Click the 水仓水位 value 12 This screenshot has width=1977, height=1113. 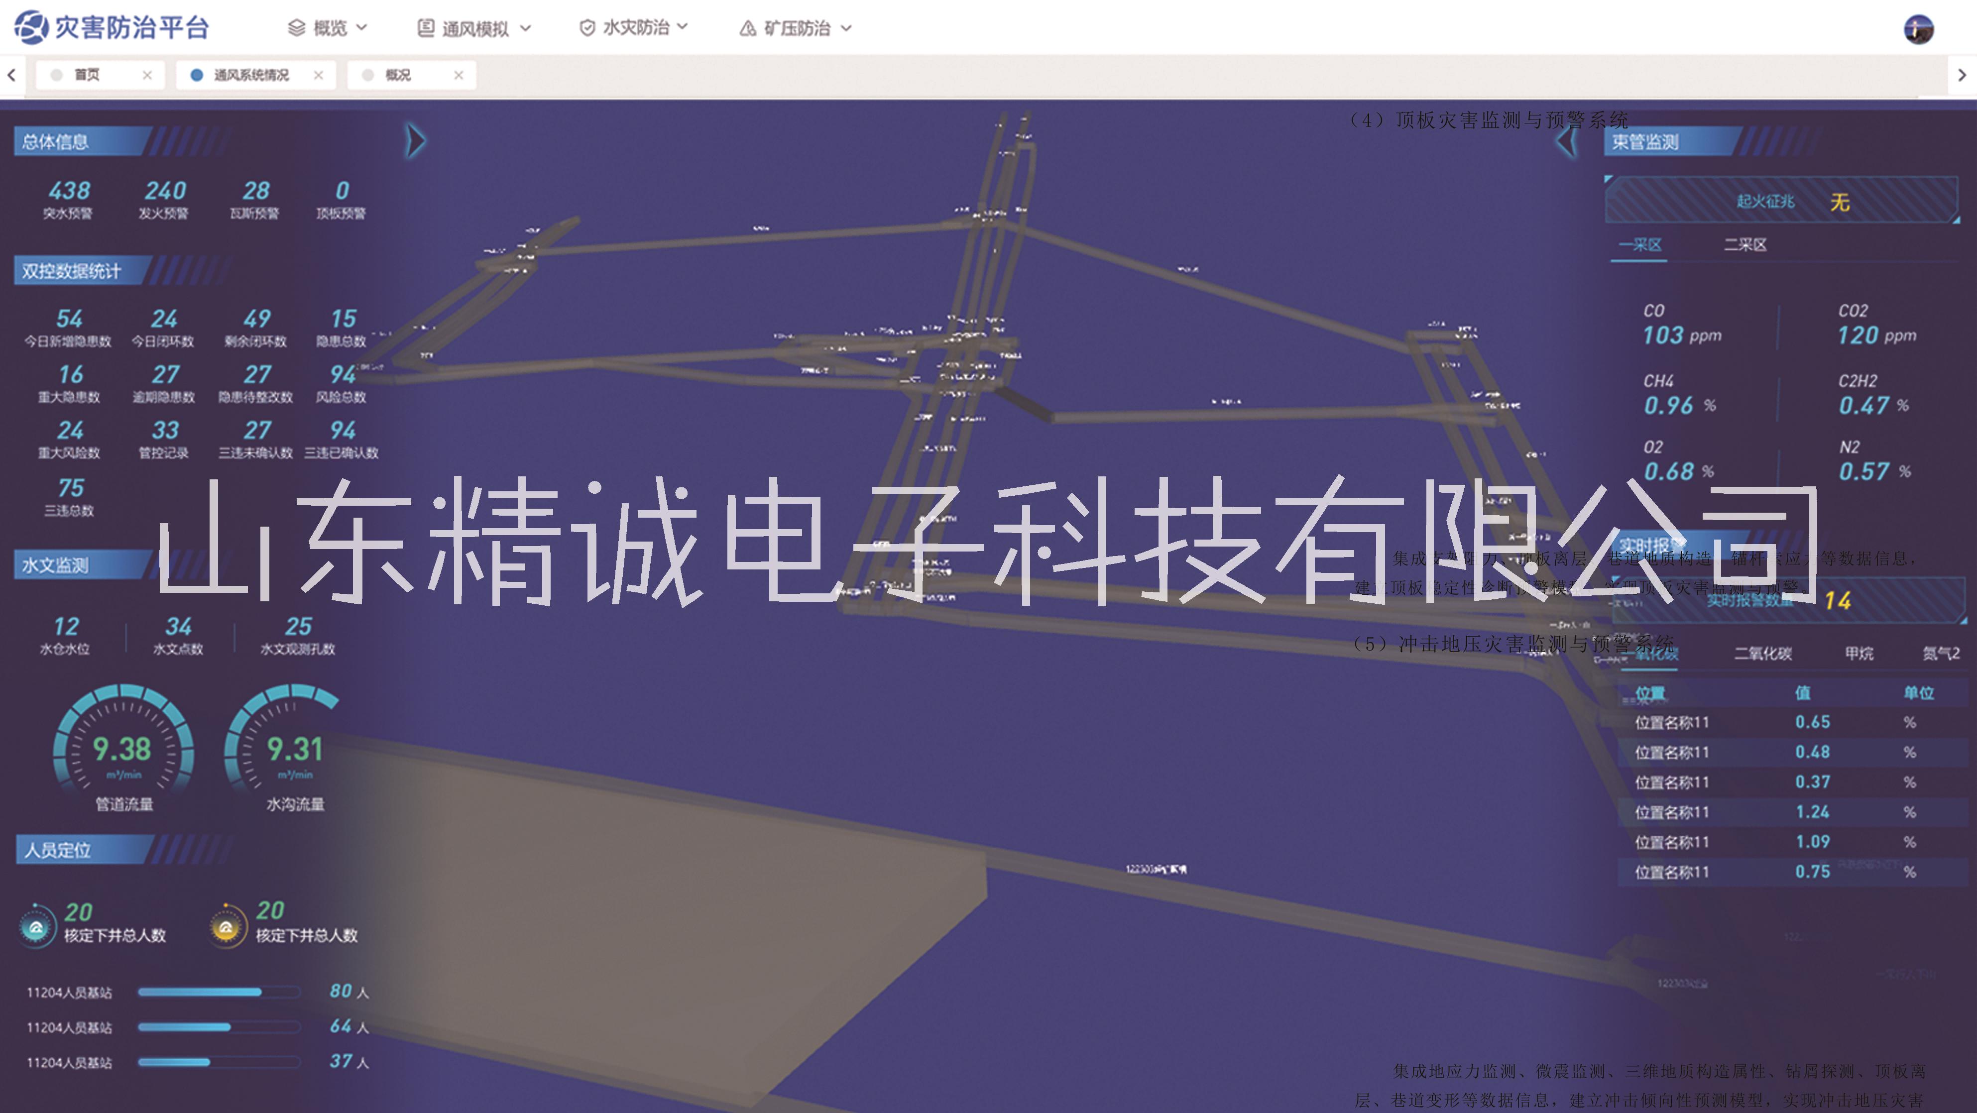pyautogui.click(x=66, y=627)
